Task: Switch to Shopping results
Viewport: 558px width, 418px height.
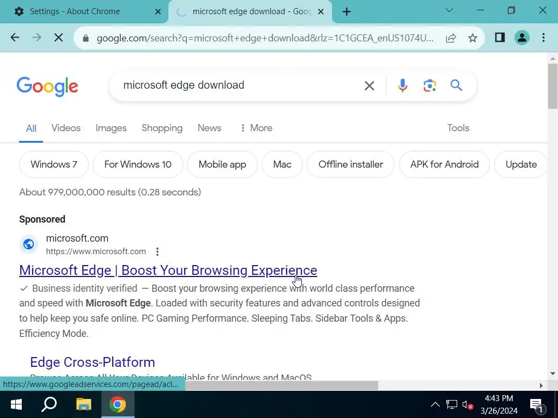Action: click(162, 128)
